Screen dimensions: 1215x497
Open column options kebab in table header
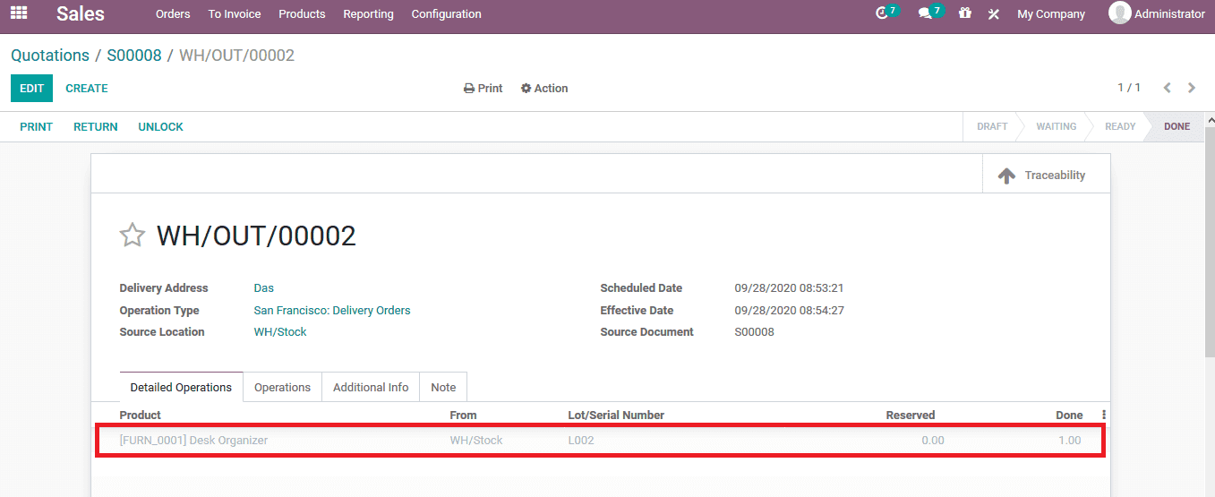pos(1104,416)
